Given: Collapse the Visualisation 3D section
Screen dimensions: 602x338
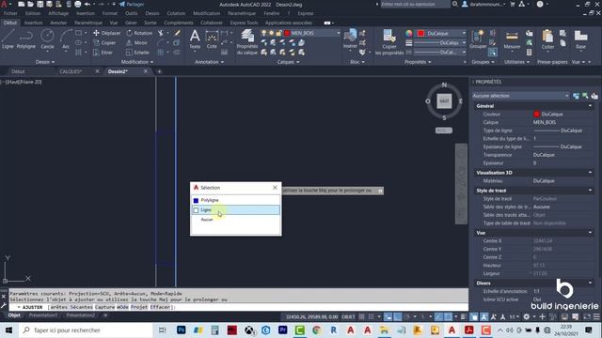Looking at the screenshot, I should tap(590, 173).
